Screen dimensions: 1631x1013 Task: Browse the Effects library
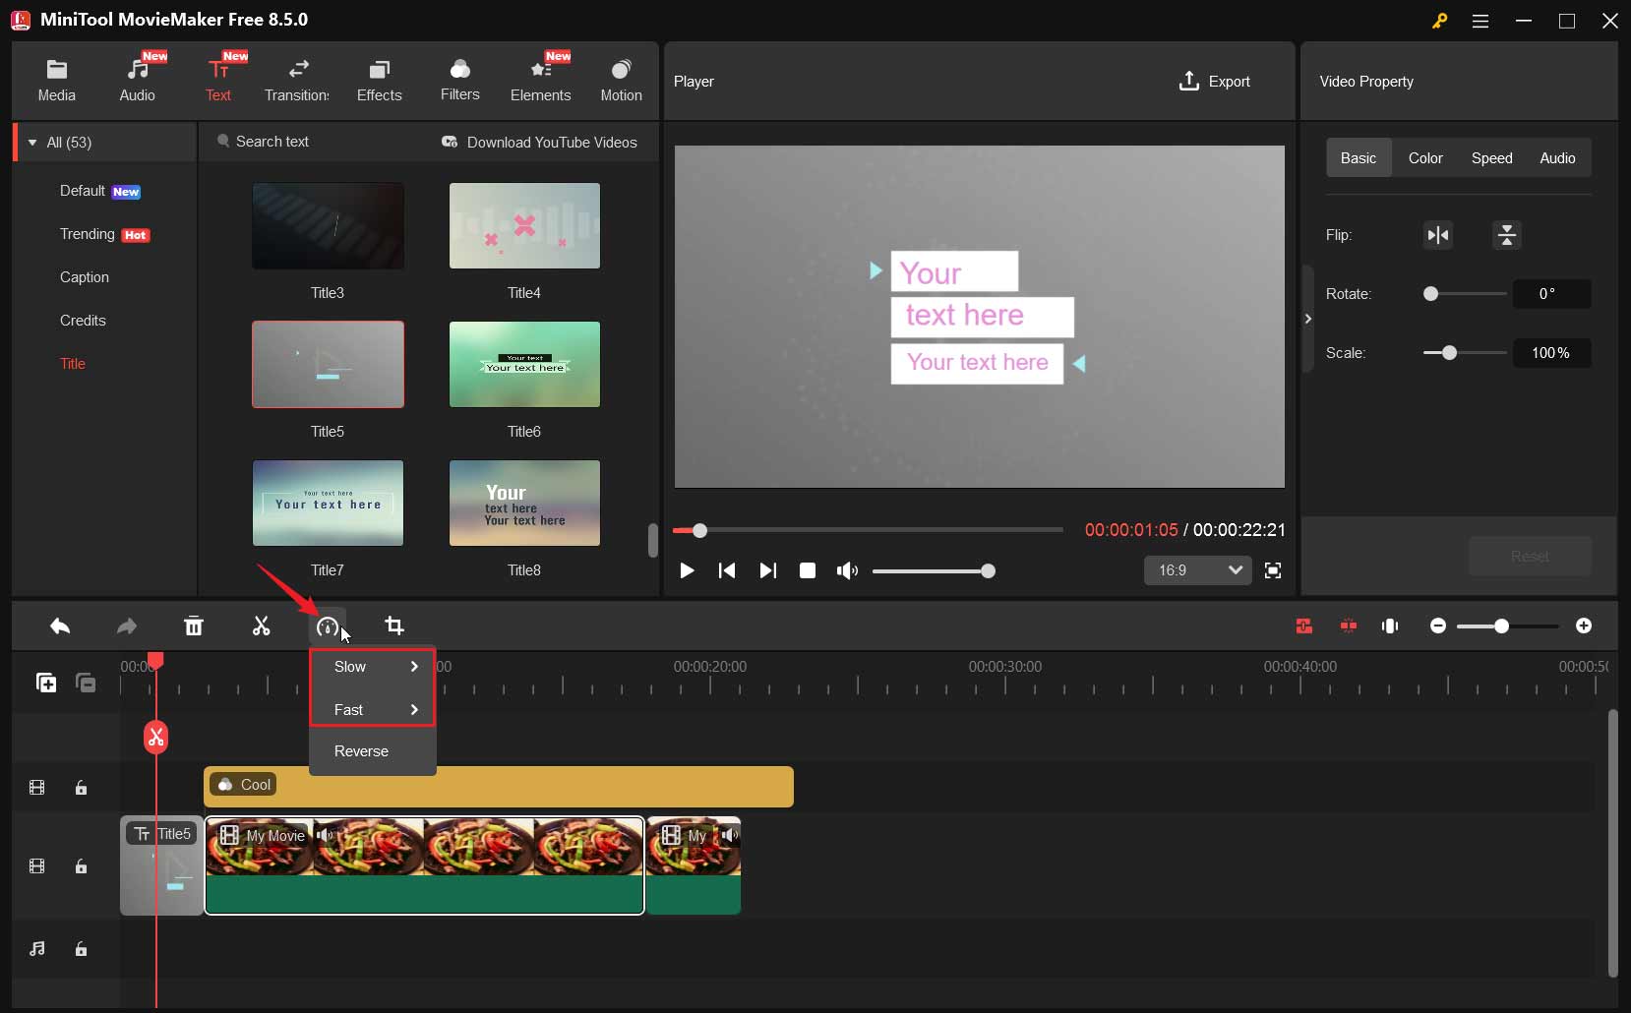click(x=380, y=79)
